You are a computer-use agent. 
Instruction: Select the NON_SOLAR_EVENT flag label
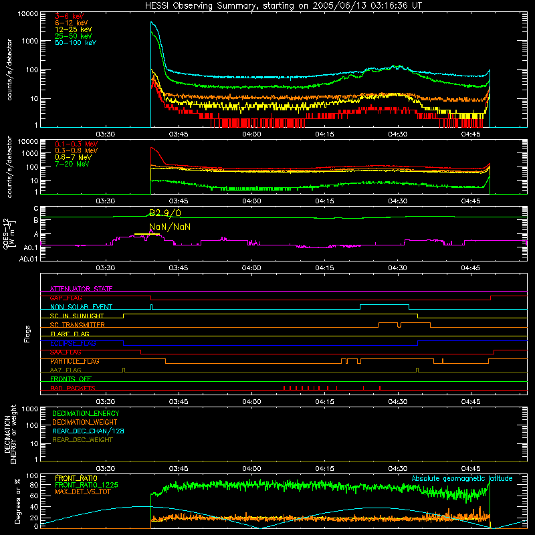[x=81, y=307]
